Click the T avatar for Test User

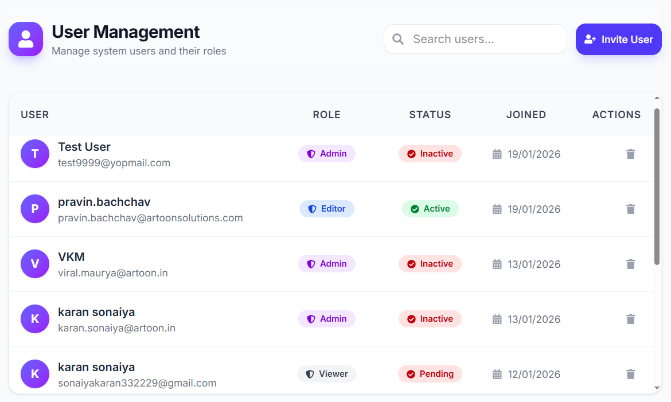pos(35,154)
